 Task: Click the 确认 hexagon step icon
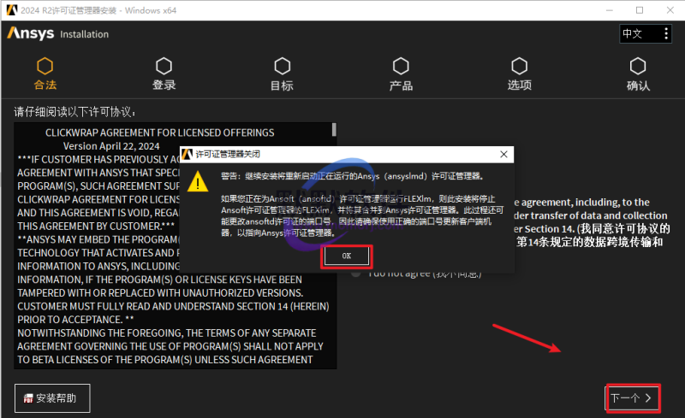pos(638,66)
